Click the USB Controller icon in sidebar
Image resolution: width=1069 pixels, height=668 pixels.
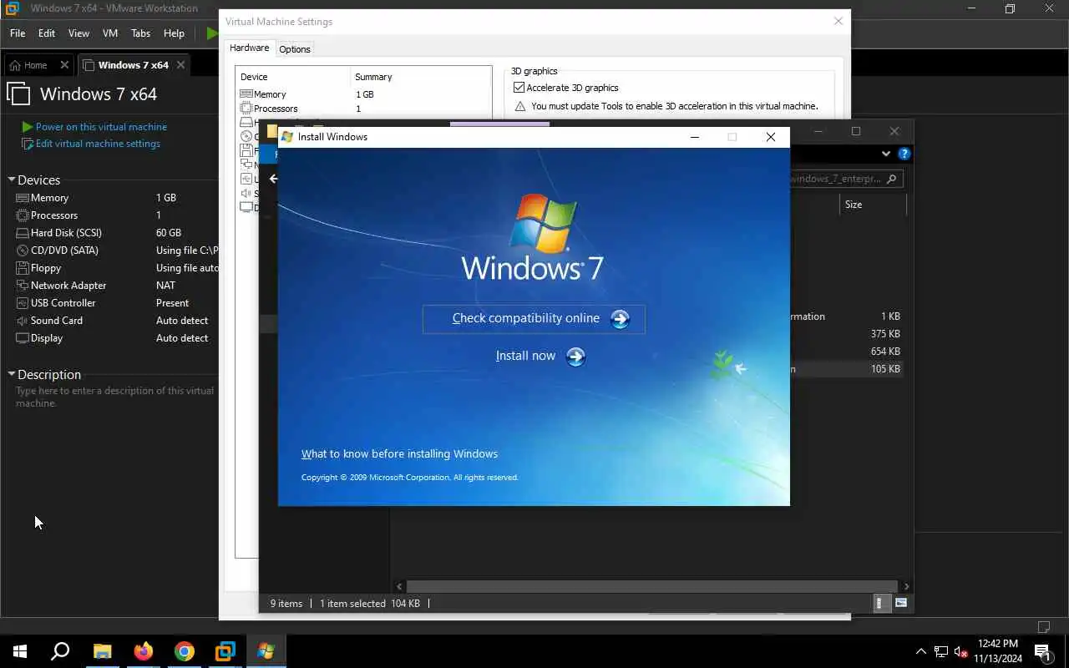(x=23, y=303)
